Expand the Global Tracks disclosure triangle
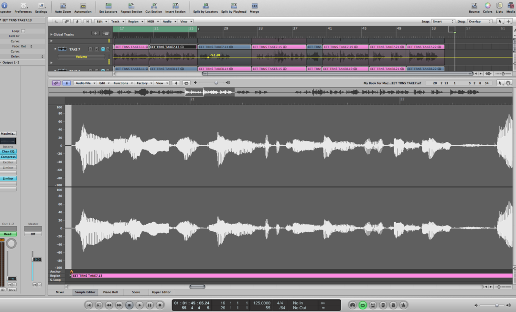The height and width of the screenshot is (312, 516). pos(51,34)
